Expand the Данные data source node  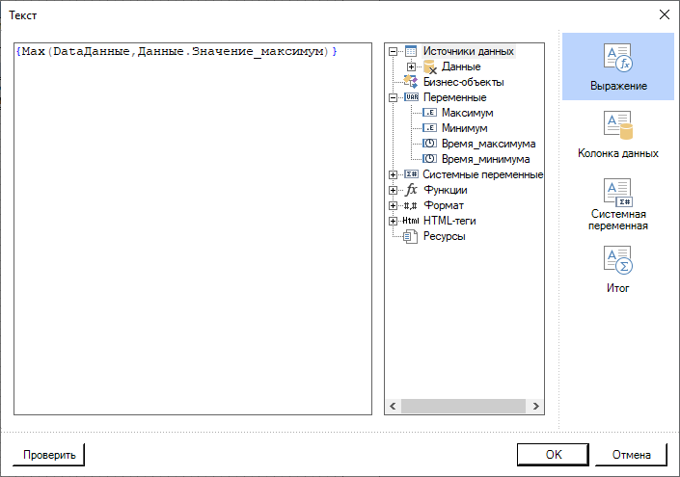coord(411,67)
